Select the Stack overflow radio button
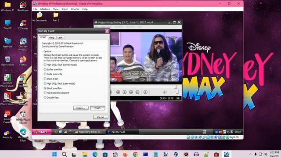The height and width of the screenshot is (158, 281). tap(53, 88)
